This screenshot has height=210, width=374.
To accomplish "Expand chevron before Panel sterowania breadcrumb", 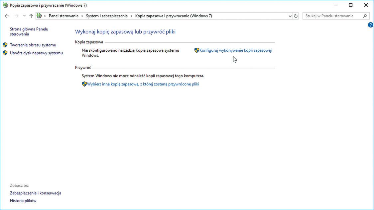I will click(x=45, y=16).
